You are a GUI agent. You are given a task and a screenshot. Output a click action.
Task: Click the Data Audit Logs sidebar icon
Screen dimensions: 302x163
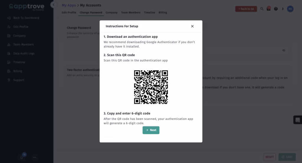tap(9, 54)
